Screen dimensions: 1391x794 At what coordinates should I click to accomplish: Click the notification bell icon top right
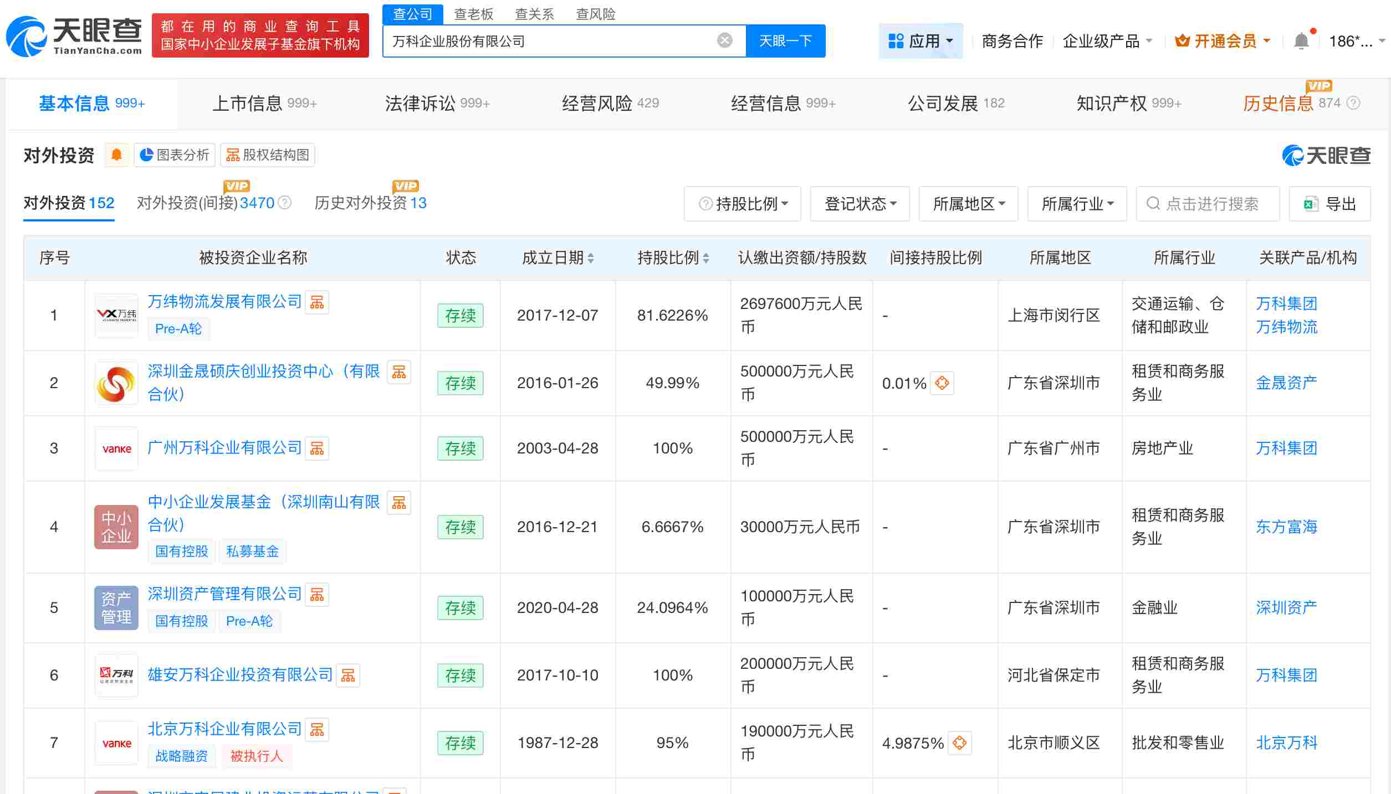click(x=1301, y=40)
